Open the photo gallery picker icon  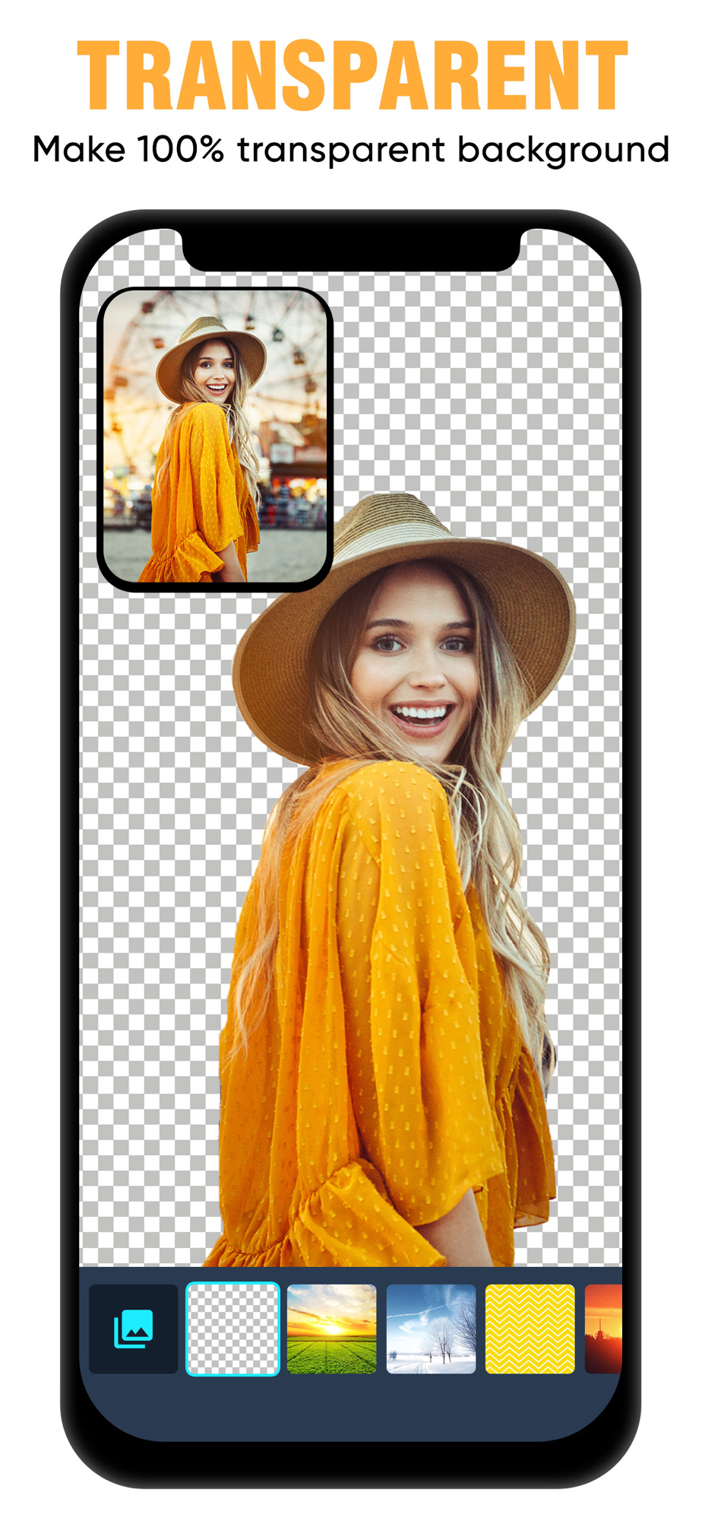click(134, 1329)
